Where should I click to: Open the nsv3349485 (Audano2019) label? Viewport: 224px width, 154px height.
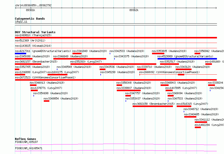click(201, 114)
